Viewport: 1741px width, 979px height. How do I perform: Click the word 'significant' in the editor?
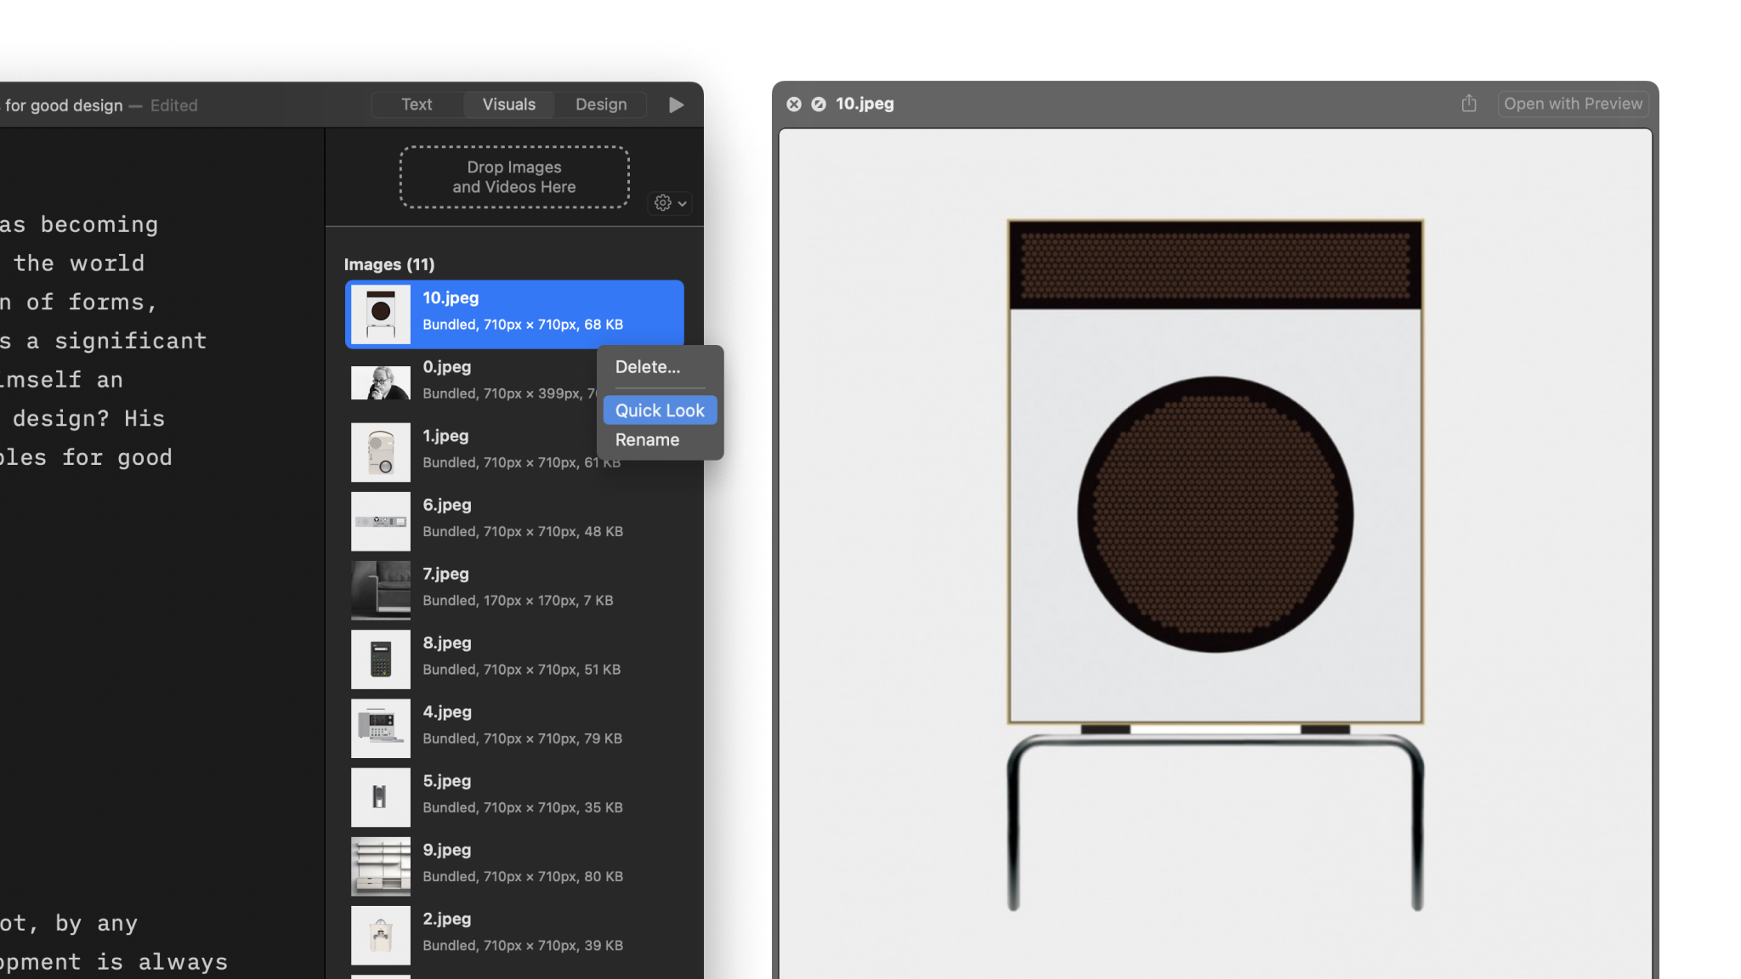[130, 342]
